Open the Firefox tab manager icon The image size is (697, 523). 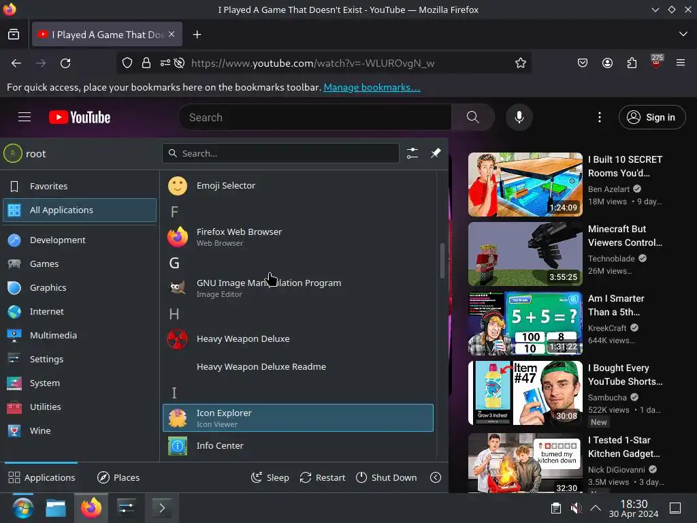(x=14, y=34)
